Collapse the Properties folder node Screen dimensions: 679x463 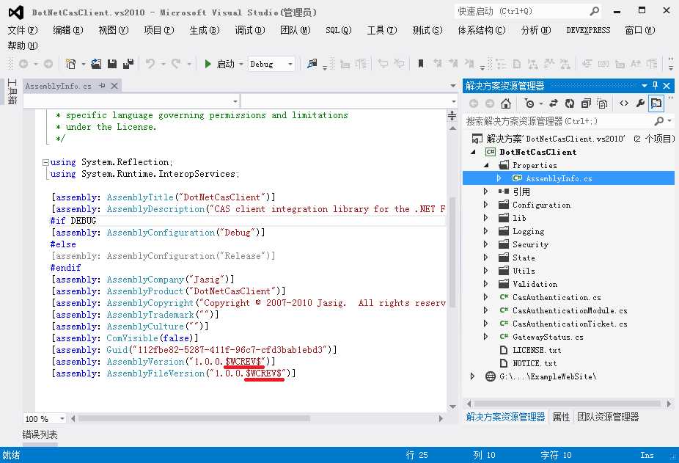click(486, 165)
